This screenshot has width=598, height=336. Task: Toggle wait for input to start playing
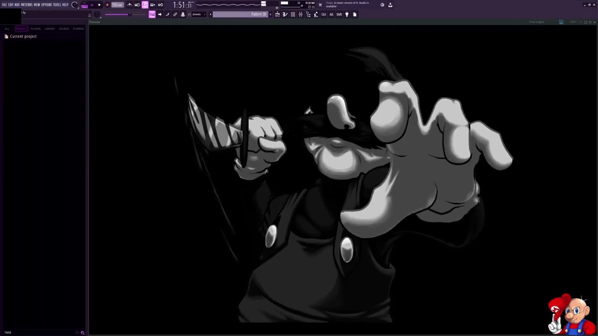click(137, 5)
